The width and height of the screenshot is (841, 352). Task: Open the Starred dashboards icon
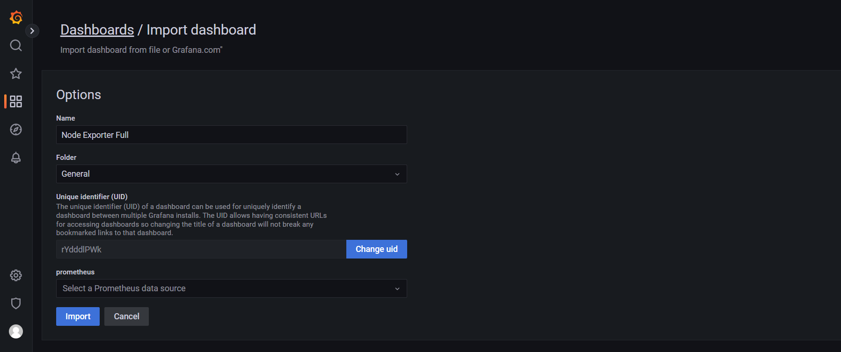[x=16, y=73]
